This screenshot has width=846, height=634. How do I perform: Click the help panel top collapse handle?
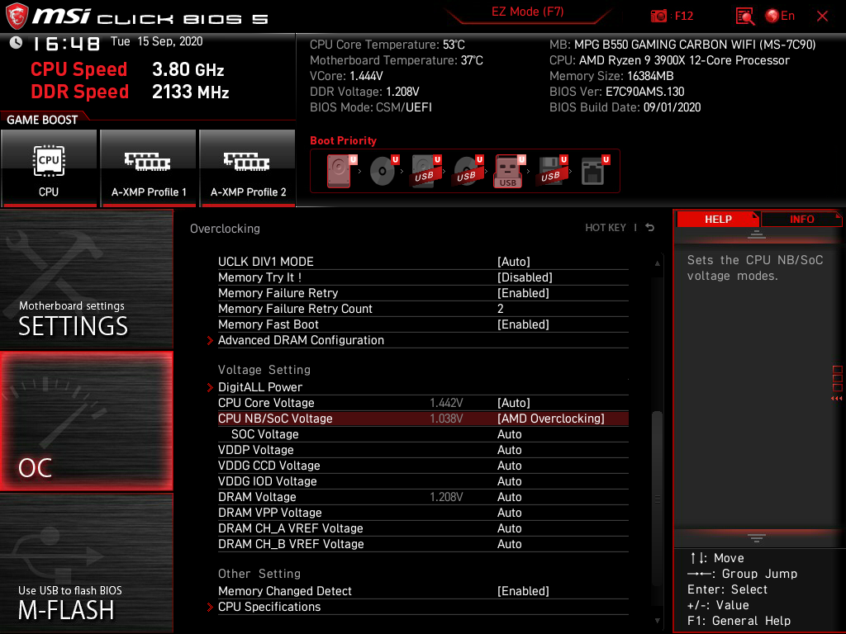pos(757,234)
